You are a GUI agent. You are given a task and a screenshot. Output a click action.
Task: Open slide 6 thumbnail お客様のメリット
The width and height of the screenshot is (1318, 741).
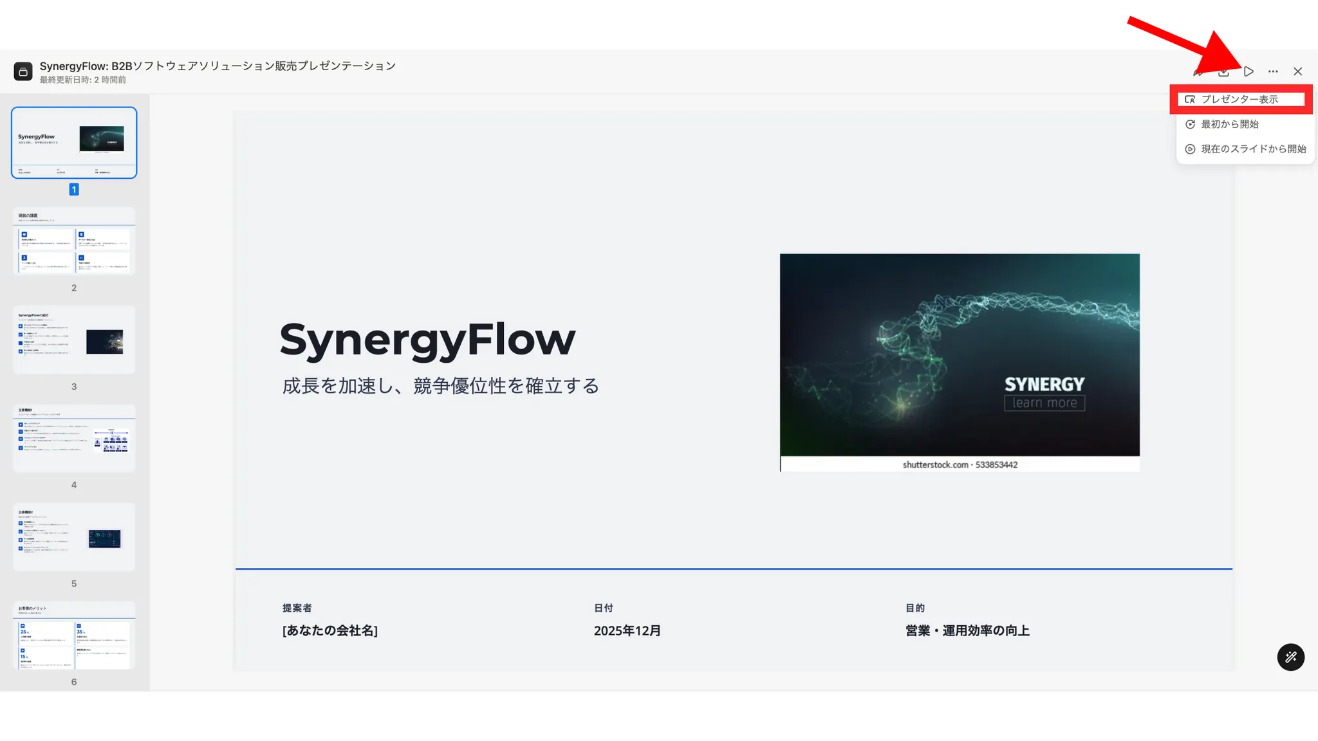pos(74,636)
